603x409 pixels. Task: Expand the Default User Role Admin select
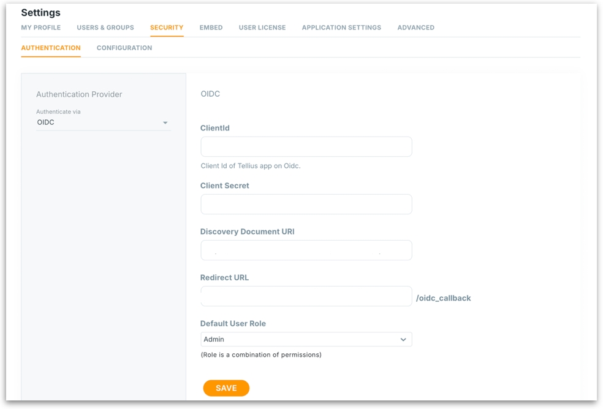[x=305, y=340]
